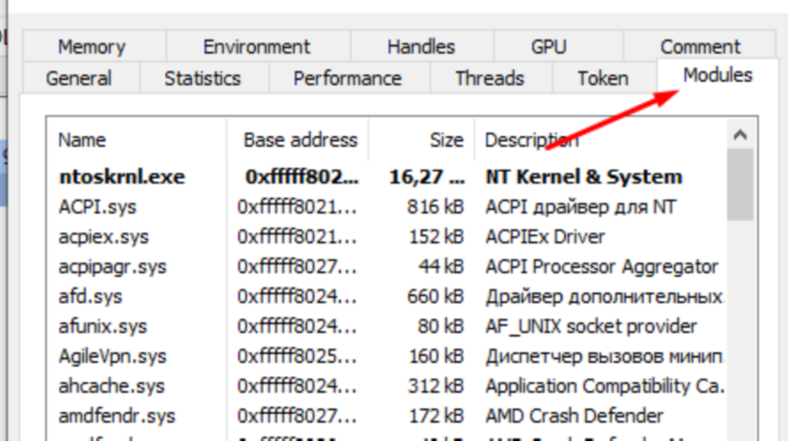Switch to the Comment tab

[x=700, y=46]
